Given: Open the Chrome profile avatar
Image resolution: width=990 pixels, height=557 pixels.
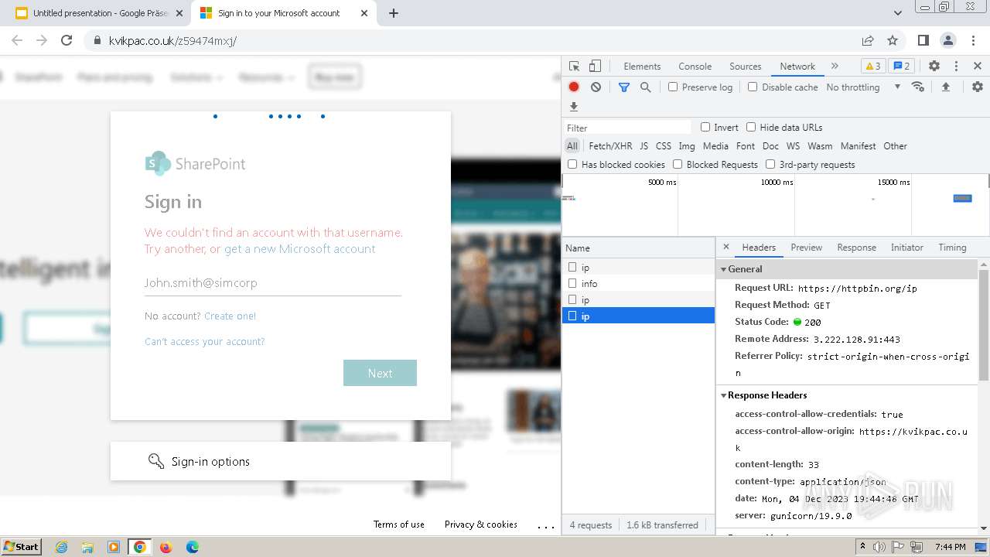Looking at the screenshot, I should coord(948,40).
